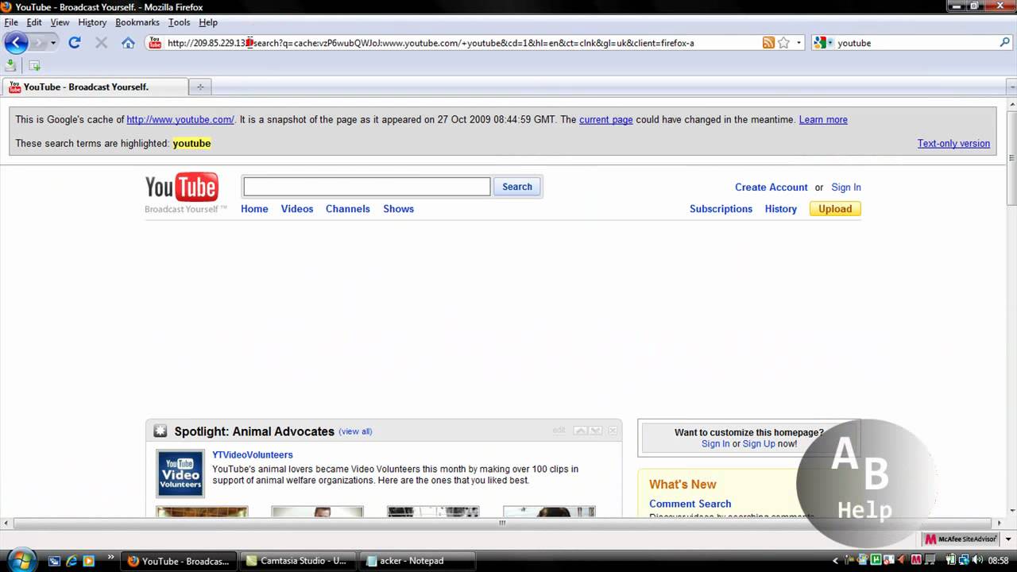This screenshot has width=1017, height=572.
Task: Select the YouTube - Broadcast Yourself tab
Action: (95, 87)
